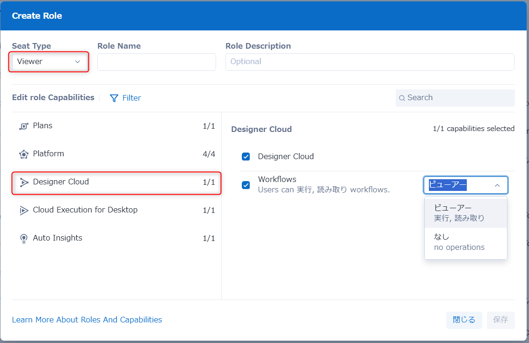Select the なし no operations option
The height and width of the screenshot is (343, 529).
pyautogui.click(x=465, y=242)
